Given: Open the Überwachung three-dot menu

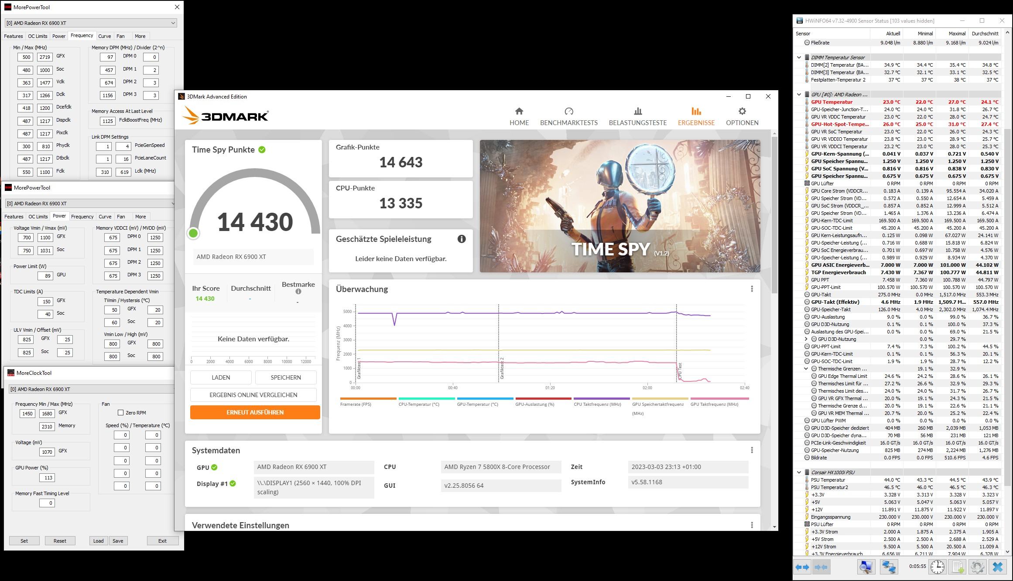Looking at the screenshot, I should click(752, 289).
